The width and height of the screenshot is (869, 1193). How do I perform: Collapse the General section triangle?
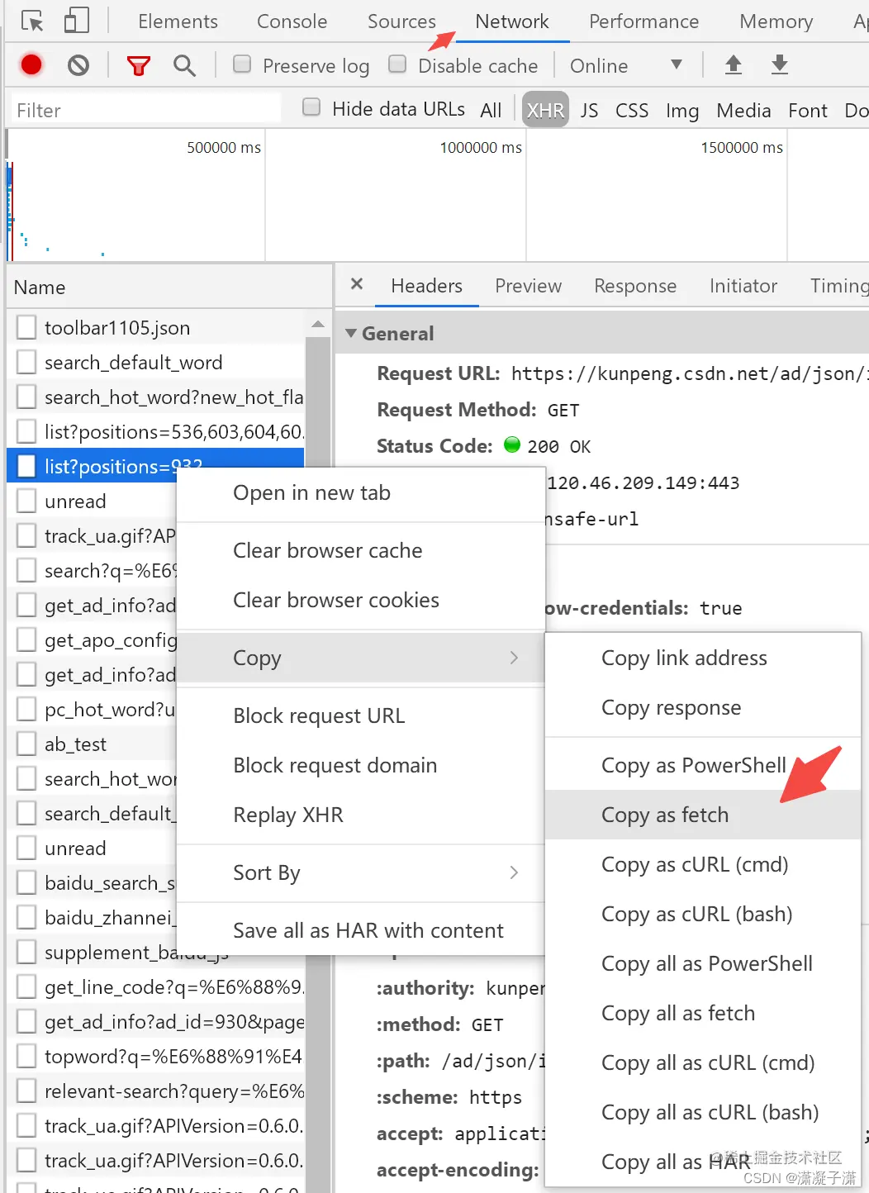(x=351, y=333)
